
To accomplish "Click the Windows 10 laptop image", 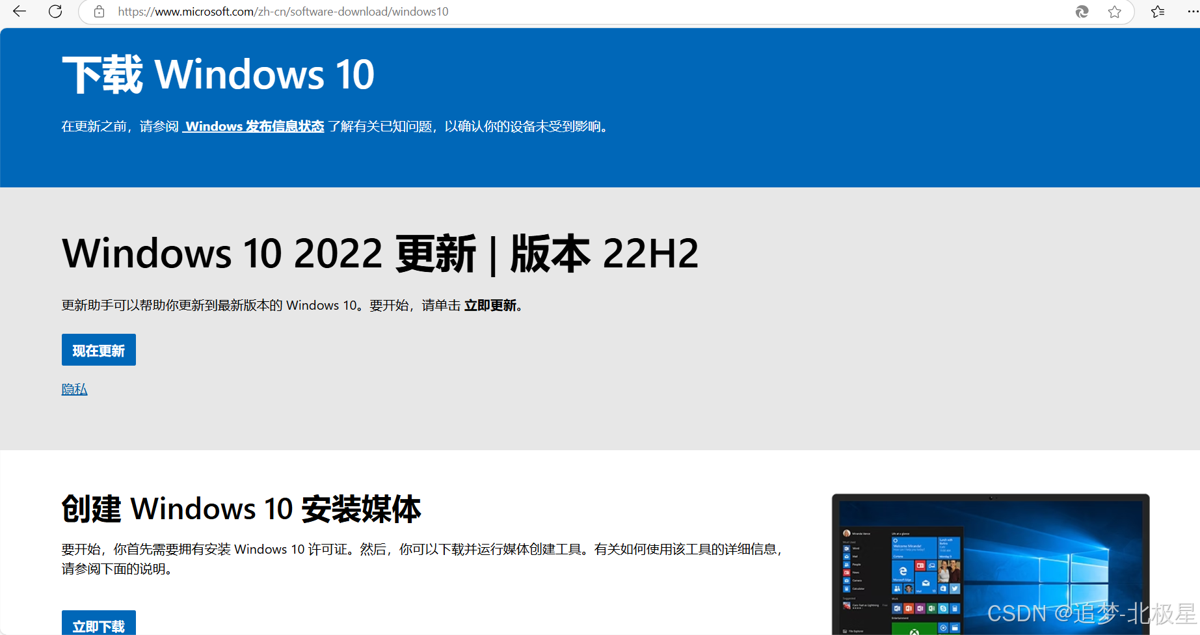I will [991, 564].
